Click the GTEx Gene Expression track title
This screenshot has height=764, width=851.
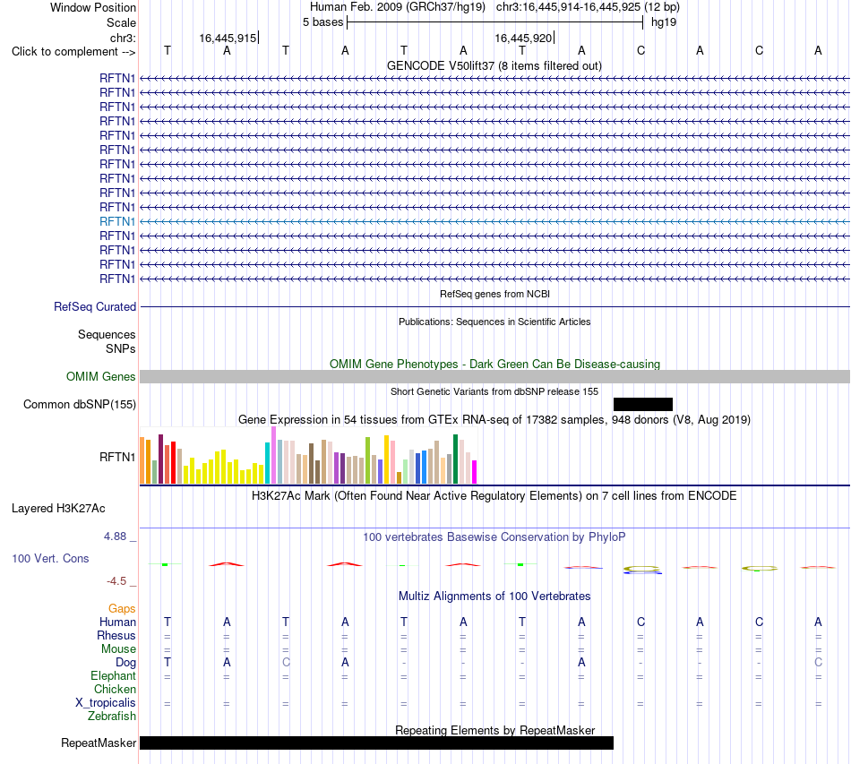pos(494,419)
